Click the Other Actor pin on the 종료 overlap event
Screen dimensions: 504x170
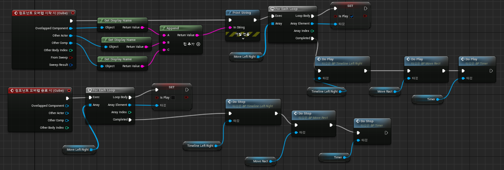pos(66,113)
